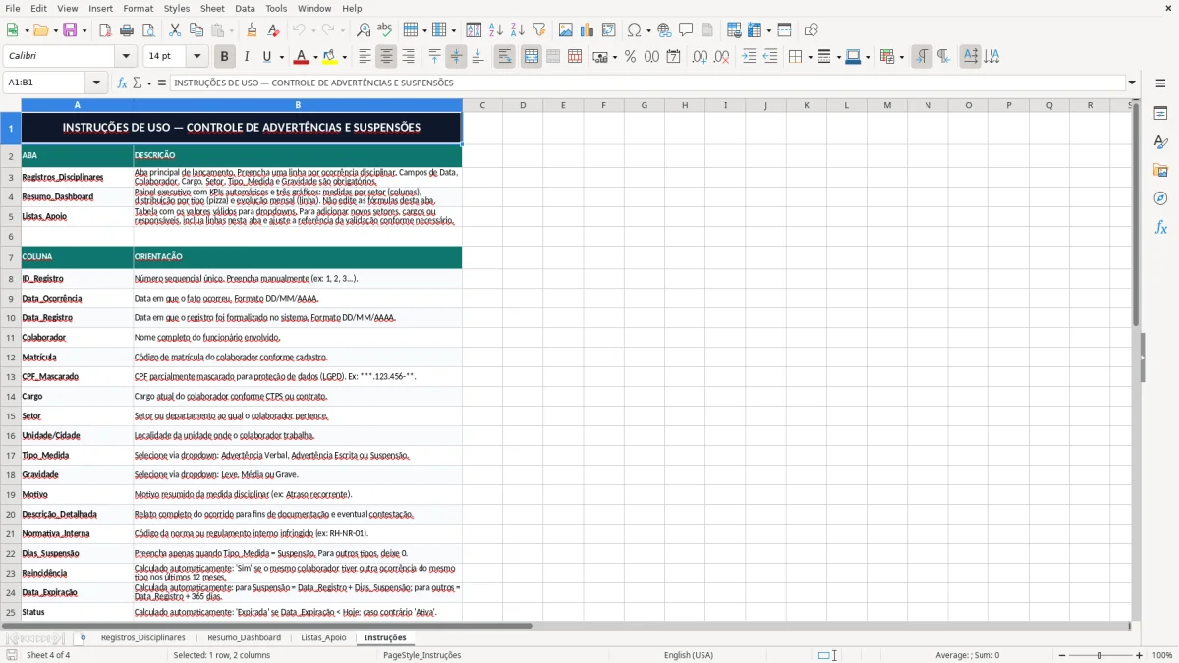Image resolution: width=1179 pixels, height=663 pixels.
Task: Toggle Wrap Text button
Action: [504, 57]
